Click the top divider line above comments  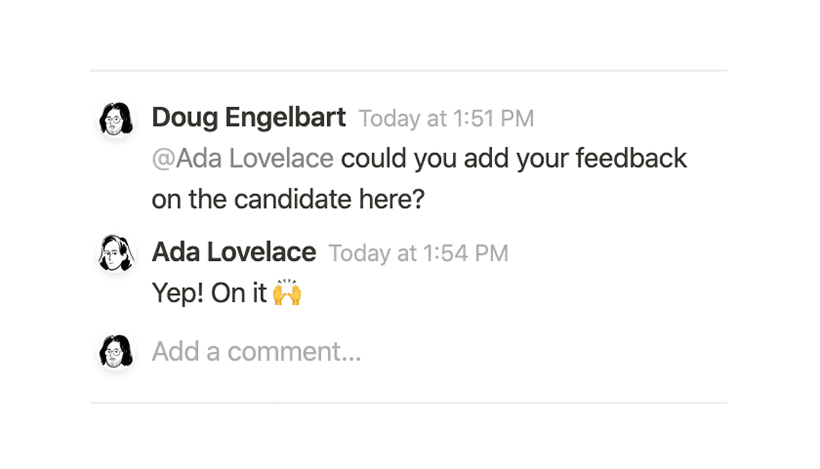pyautogui.click(x=408, y=71)
